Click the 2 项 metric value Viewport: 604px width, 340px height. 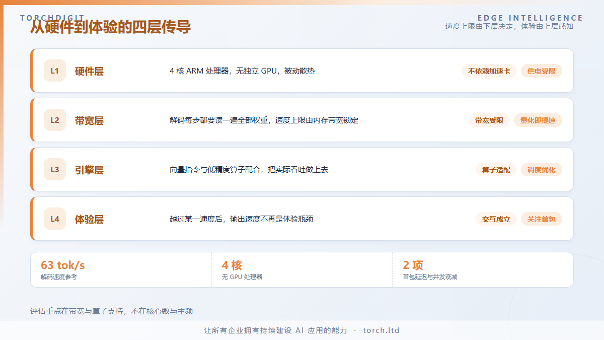(x=413, y=265)
